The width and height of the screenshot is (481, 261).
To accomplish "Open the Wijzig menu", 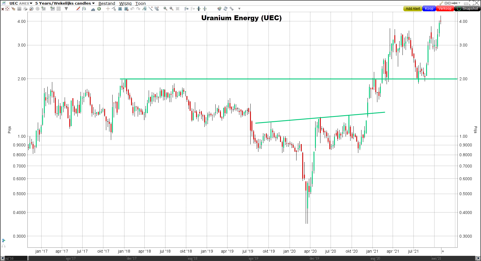I will pos(125,3).
